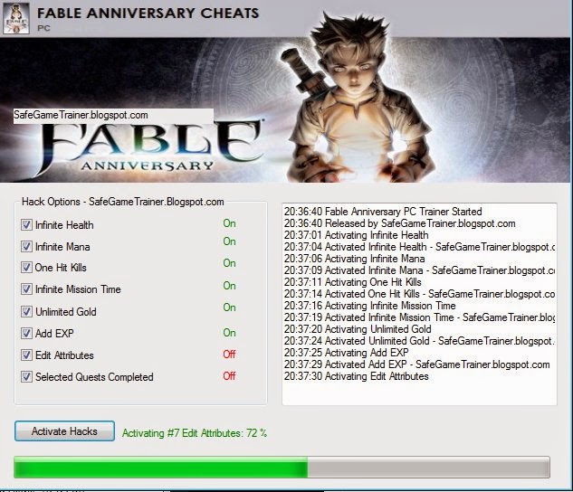The height and width of the screenshot is (492, 573).
Task: Click the Fable Anniversary banner image
Action: click(286, 109)
